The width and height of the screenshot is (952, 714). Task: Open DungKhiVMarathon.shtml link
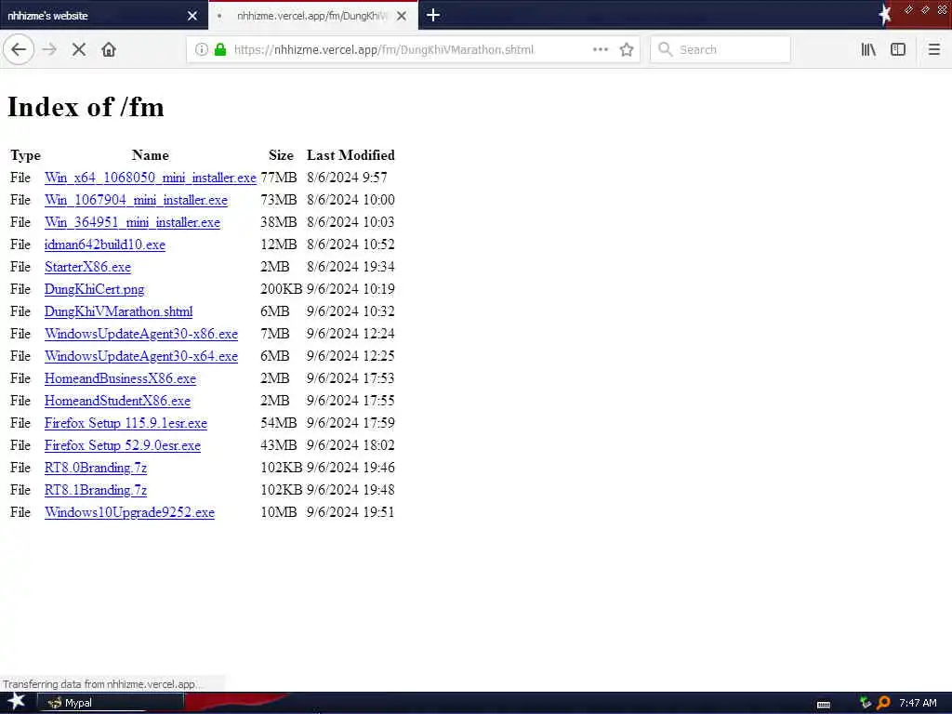coord(118,311)
